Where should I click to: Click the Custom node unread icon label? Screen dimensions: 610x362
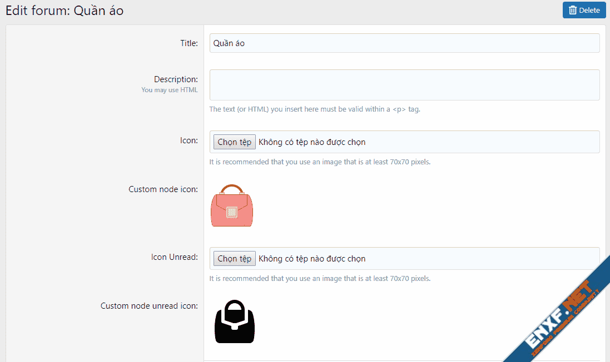coord(149,306)
